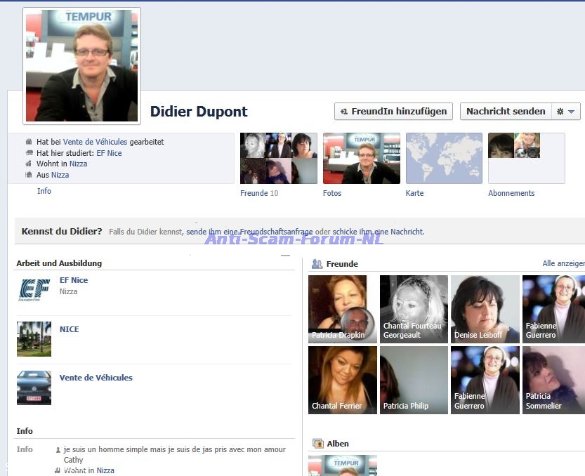Click the Alben section folder icon
Screen dimensions: 585x476
tap(317, 444)
